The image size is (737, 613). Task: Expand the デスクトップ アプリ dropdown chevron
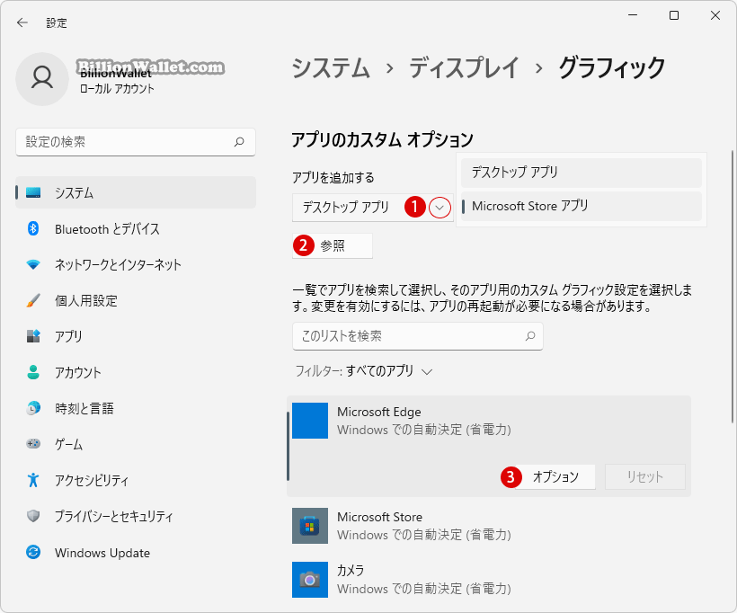pos(440,208)
